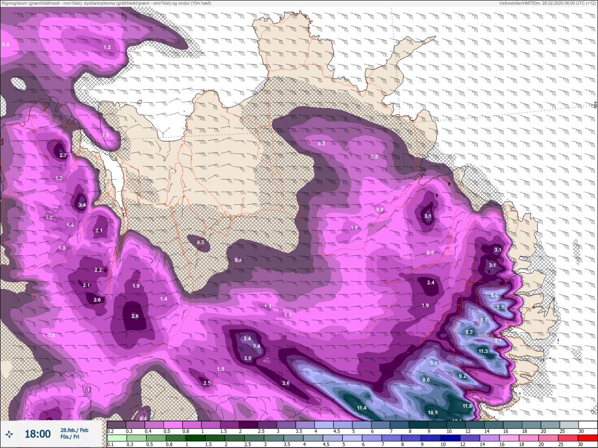Click the 2.7 snowfall value on the map
This screenshot has height=448, width=598.
(63, 155)
